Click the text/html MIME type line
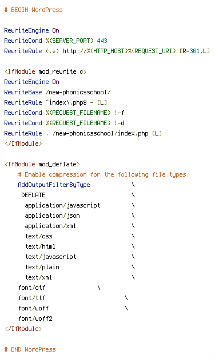 40,246
